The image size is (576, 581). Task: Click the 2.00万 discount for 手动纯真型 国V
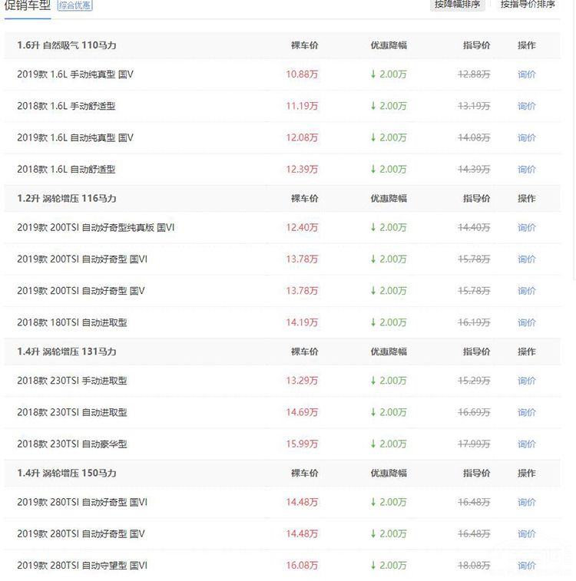(389, 74)
